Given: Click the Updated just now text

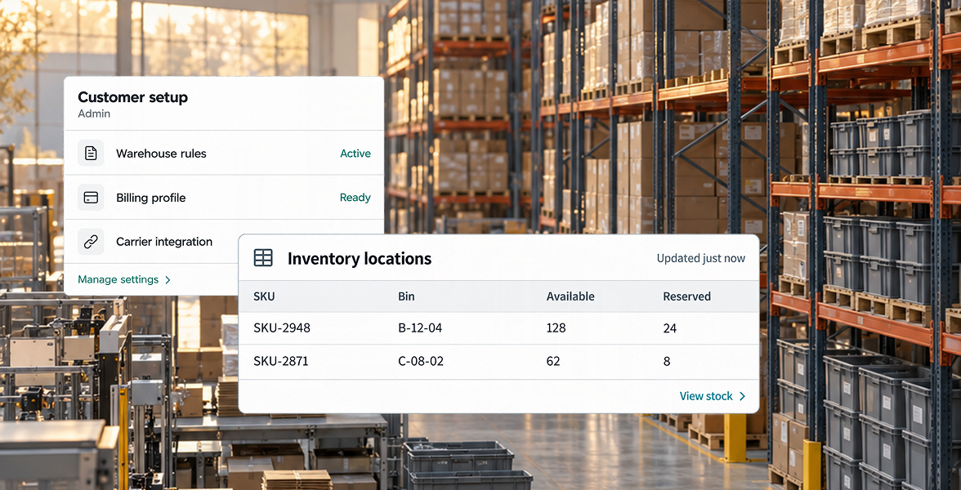Looking at the screenshot, I should [x=701, y=258].
